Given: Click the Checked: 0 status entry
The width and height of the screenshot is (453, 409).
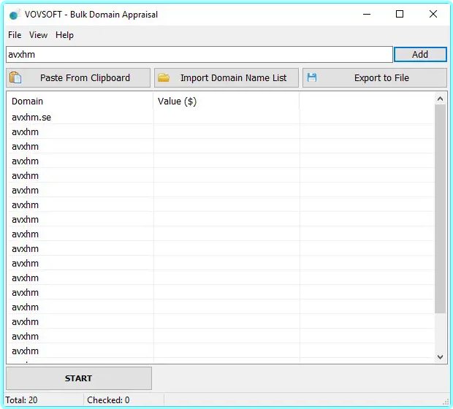Looking at the screenshot, I should [x=108, y=400].
